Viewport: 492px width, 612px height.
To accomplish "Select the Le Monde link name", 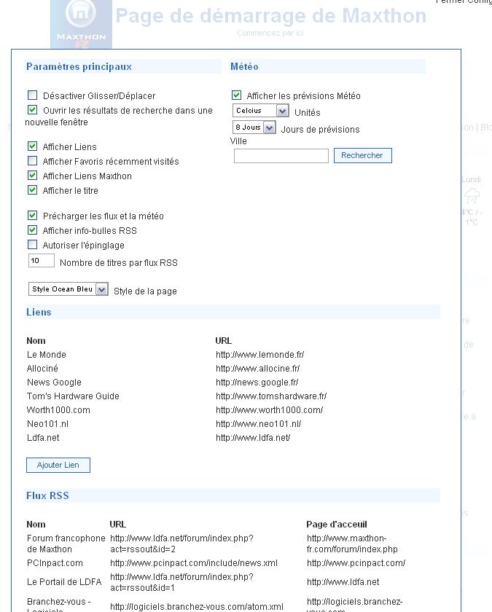I will 47,355.
